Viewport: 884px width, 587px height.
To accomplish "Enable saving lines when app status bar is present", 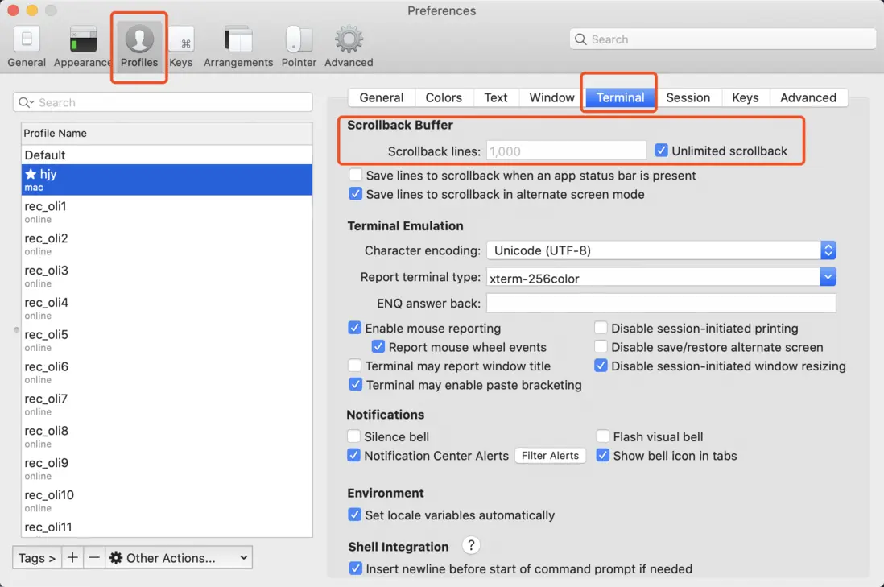I will [355, 175].
